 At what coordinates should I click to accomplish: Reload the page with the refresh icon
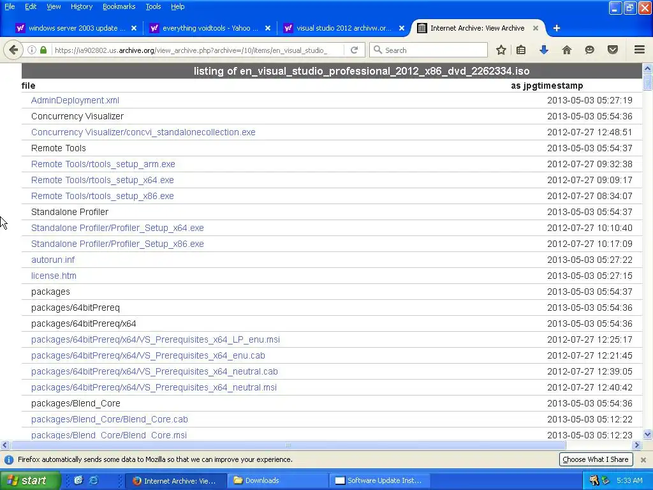355,50
